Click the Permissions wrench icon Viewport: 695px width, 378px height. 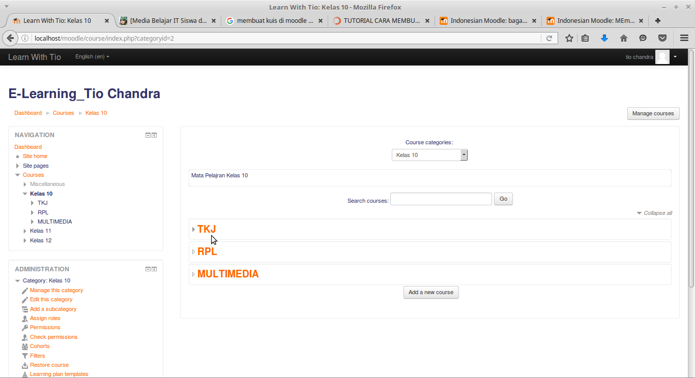point(24,327)
